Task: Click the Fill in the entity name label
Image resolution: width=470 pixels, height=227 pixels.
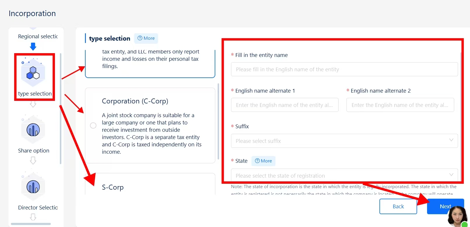Action: pyautogui.click(x=261, y=55)
